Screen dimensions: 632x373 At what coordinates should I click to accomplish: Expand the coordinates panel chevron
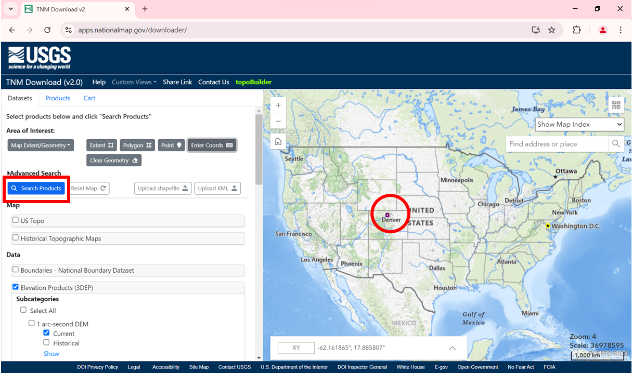pos(452,348)
